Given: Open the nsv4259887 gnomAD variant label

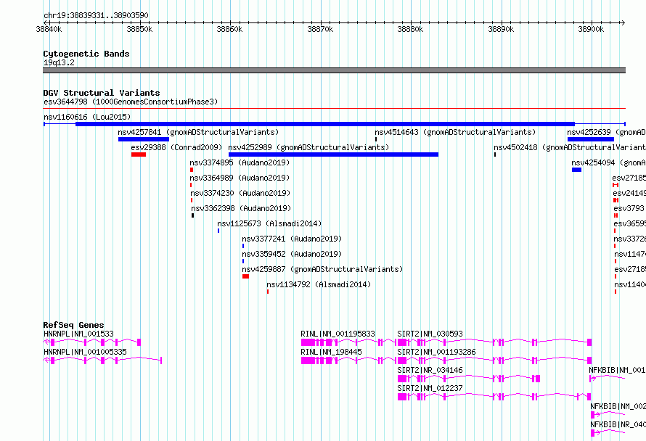Looking at the screenshot, I should [x=322, y=269].
